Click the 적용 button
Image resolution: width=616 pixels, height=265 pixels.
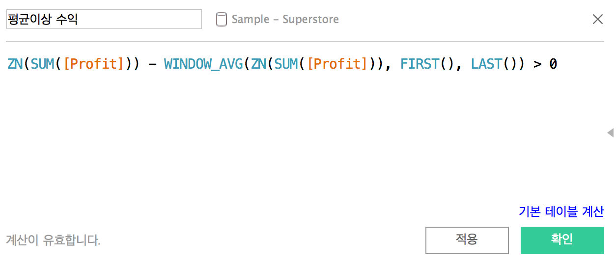467,240
